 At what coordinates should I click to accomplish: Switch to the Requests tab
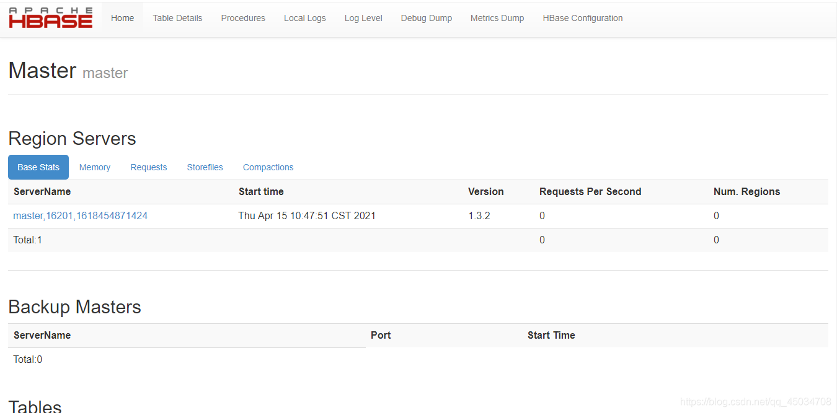click(x=148, y=167)
